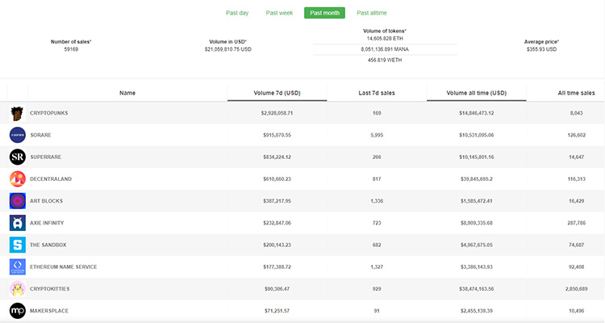Image resolution: width=605 pixels, height=323 pixels.
Task: Switch to the Past week tab
Action: 279,13
